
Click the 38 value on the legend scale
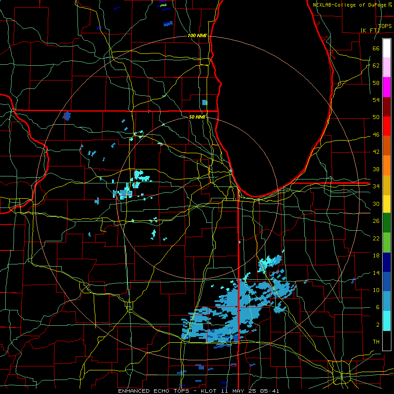(x=376, y=169)
